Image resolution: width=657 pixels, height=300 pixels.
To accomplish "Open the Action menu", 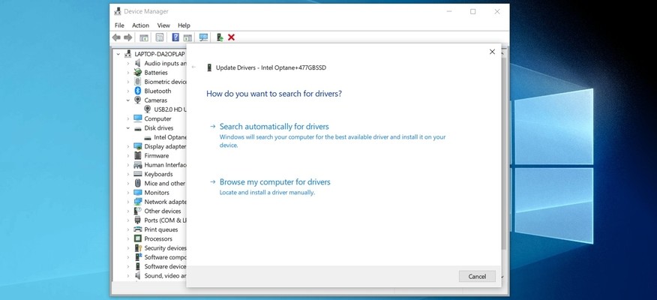I will (x=140, y=25).
